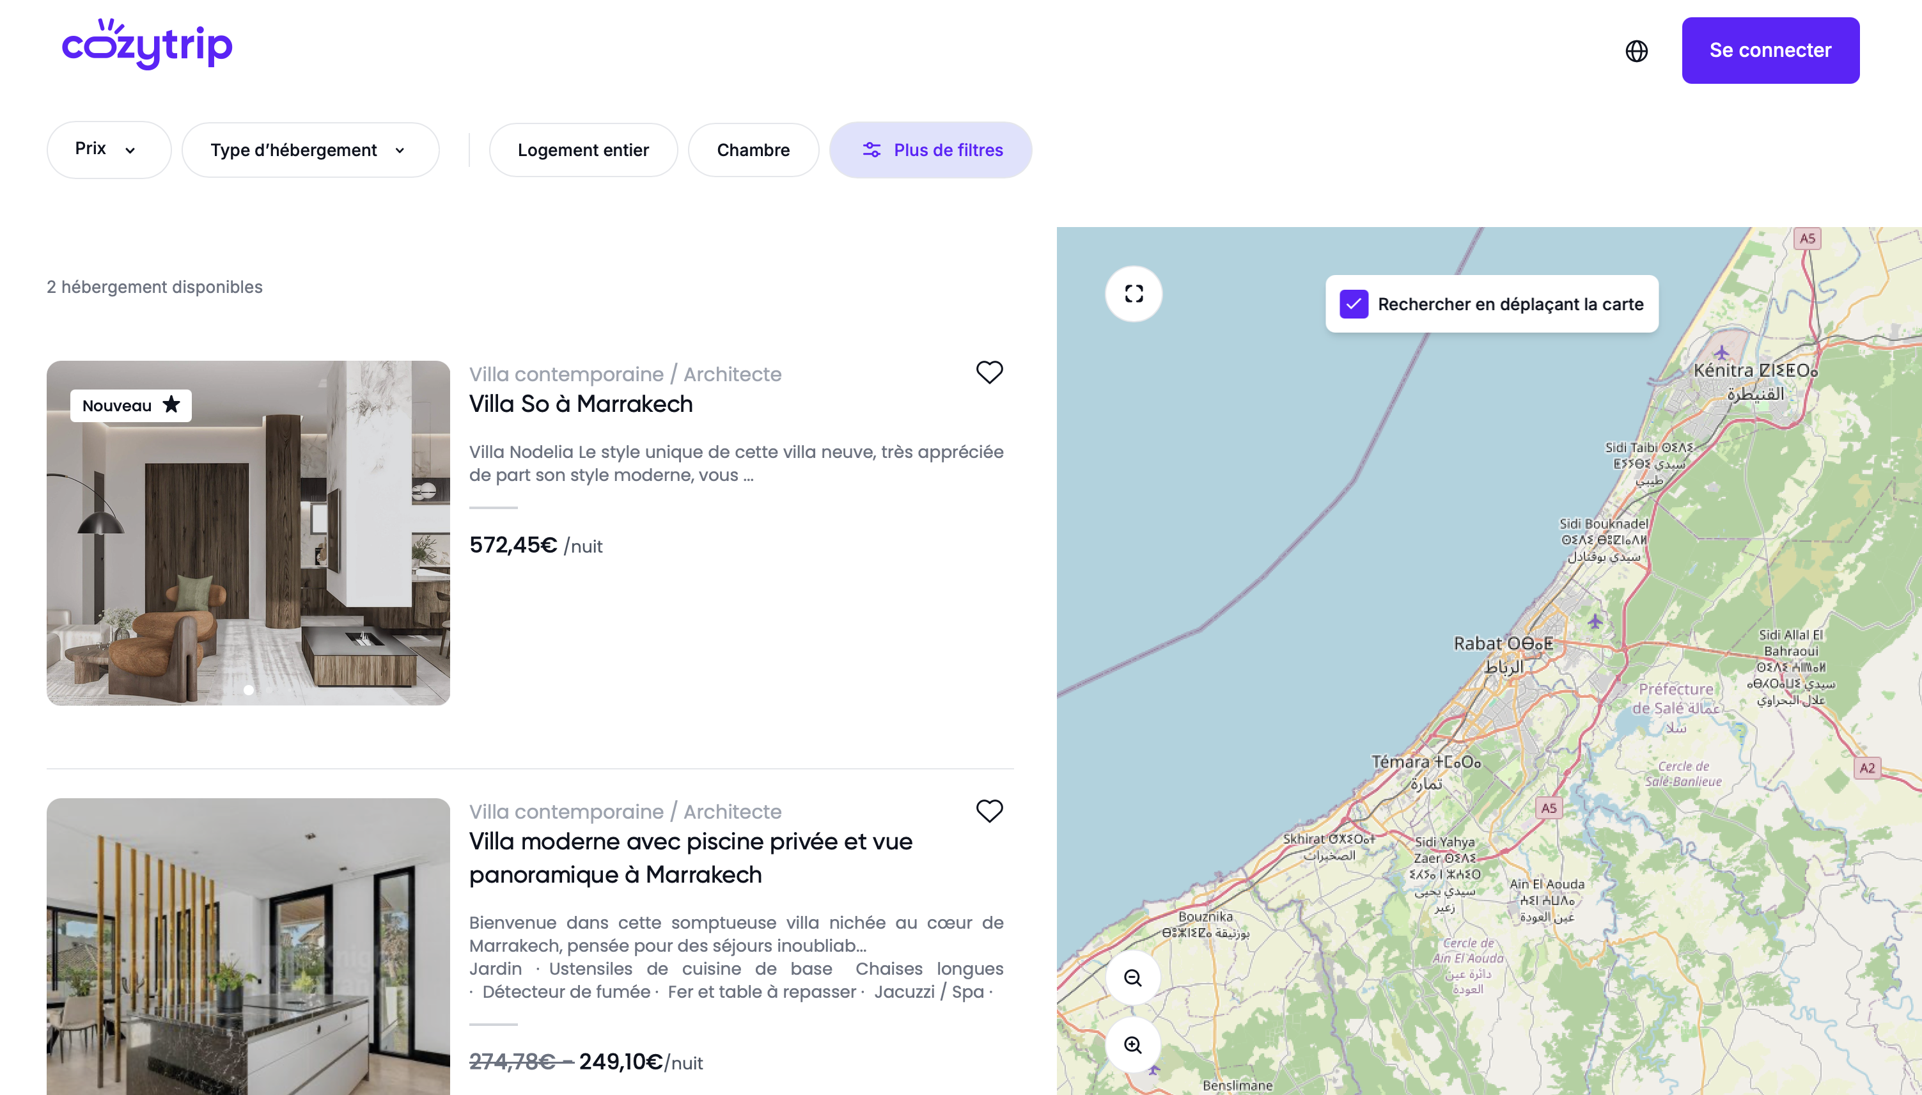
Task: Click the Rabat airport icon on map
Action: [1595, 621]
